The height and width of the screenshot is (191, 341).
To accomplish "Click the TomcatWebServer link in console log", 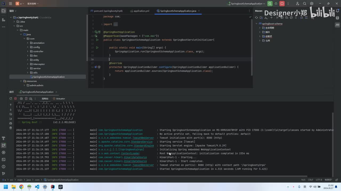I will tap(143, 138).
